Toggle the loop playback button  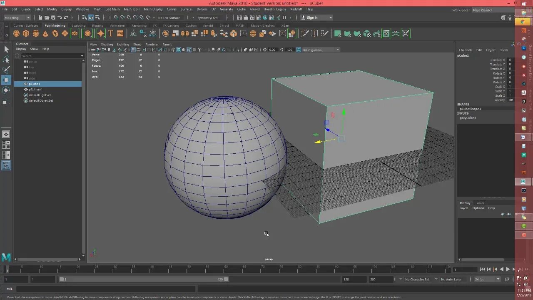click(507, 279)
